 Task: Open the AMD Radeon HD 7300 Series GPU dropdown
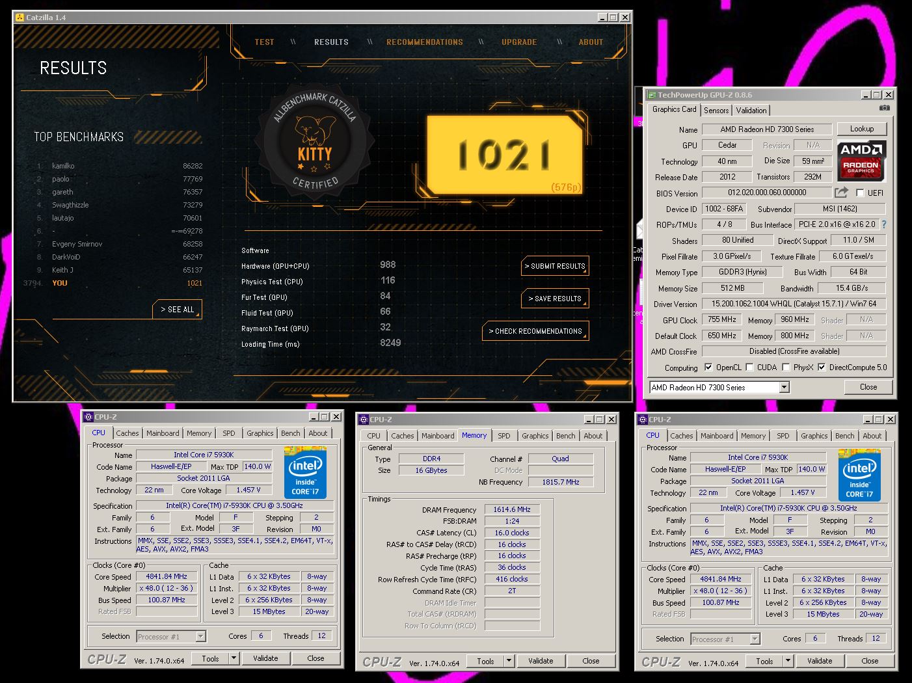click(784, 387)
